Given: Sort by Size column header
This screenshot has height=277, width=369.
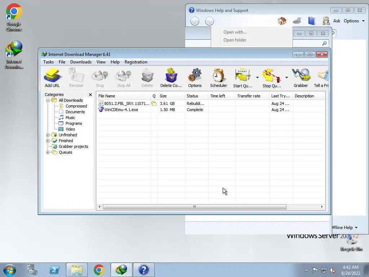Looking at the screenshot, I should [x=171, y=96].
